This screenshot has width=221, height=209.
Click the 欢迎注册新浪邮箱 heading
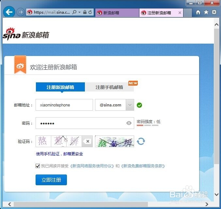coord(54,67)
